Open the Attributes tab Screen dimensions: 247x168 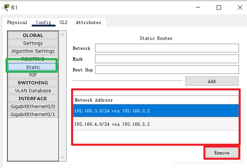88,23
